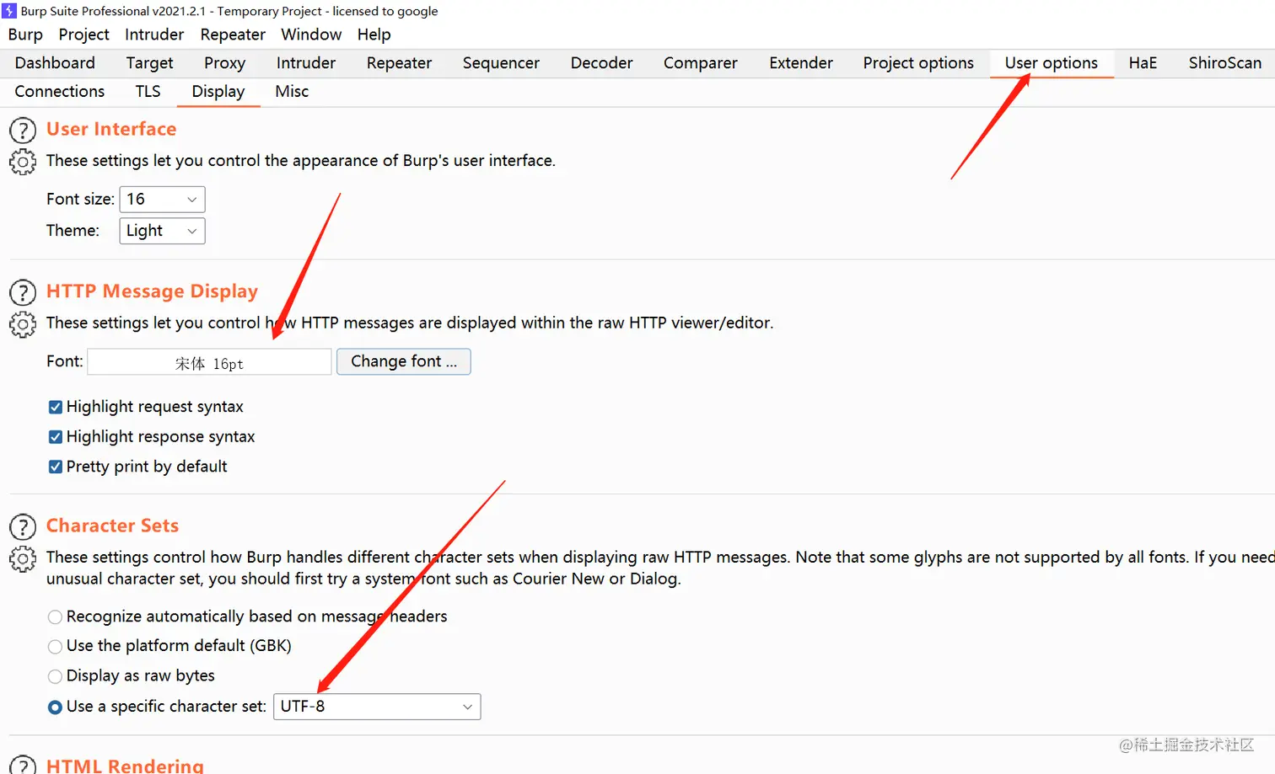Switch to the Comparer tab

click(x=700, y=63)
